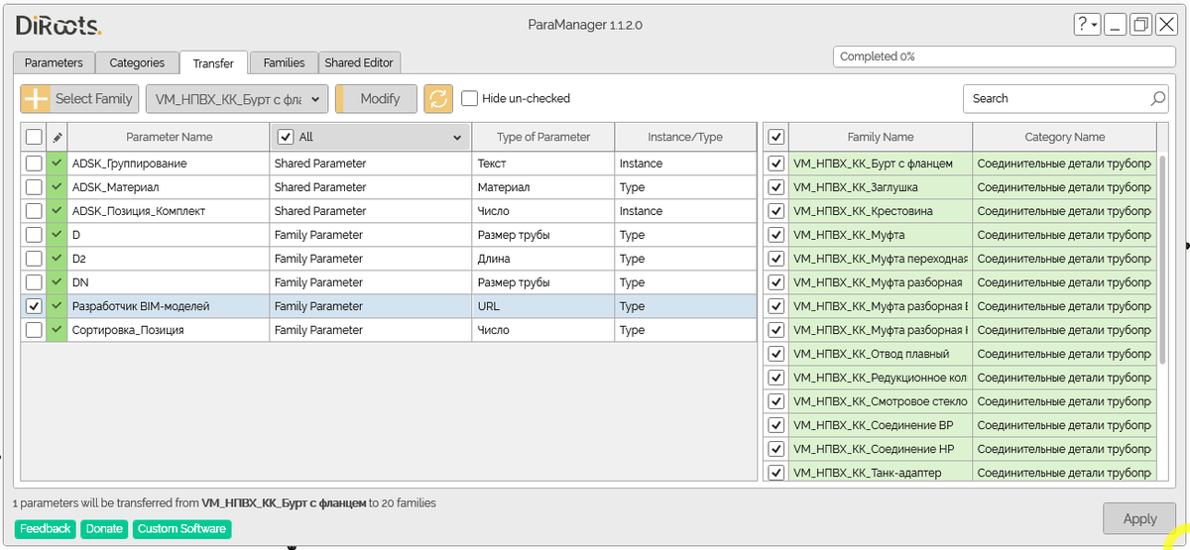Open the All parameter type filter dropdown
This screenshot has width=1190, height=550.
(457, 137)
